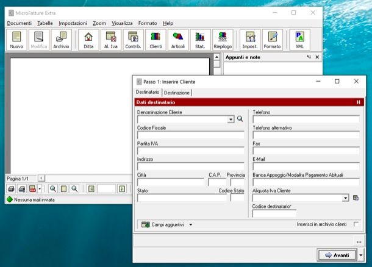Open the Articoli toolbar icon

178,40
